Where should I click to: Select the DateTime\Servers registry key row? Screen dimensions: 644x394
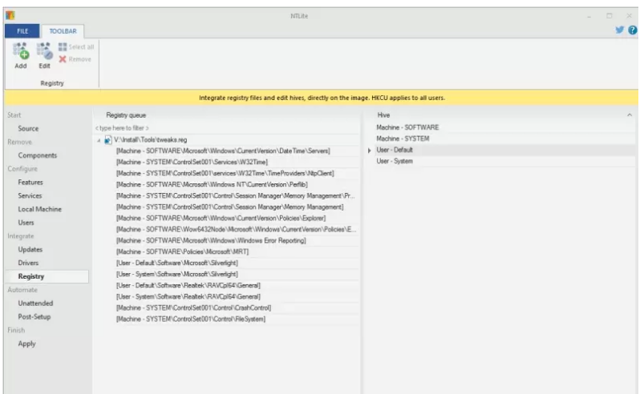click(223, 151)
